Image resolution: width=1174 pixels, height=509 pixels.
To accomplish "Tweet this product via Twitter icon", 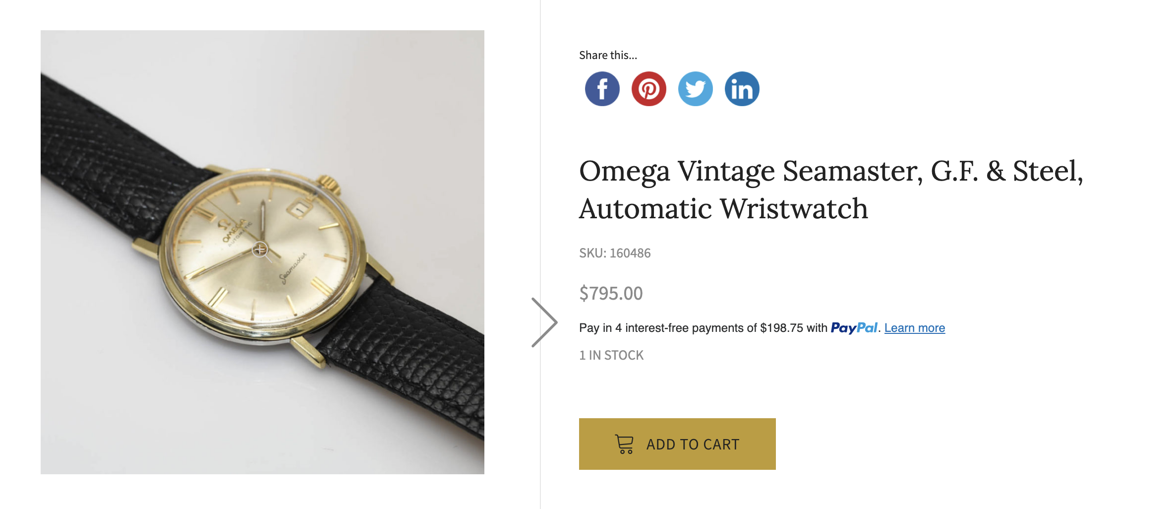I will tap(695, 89).
